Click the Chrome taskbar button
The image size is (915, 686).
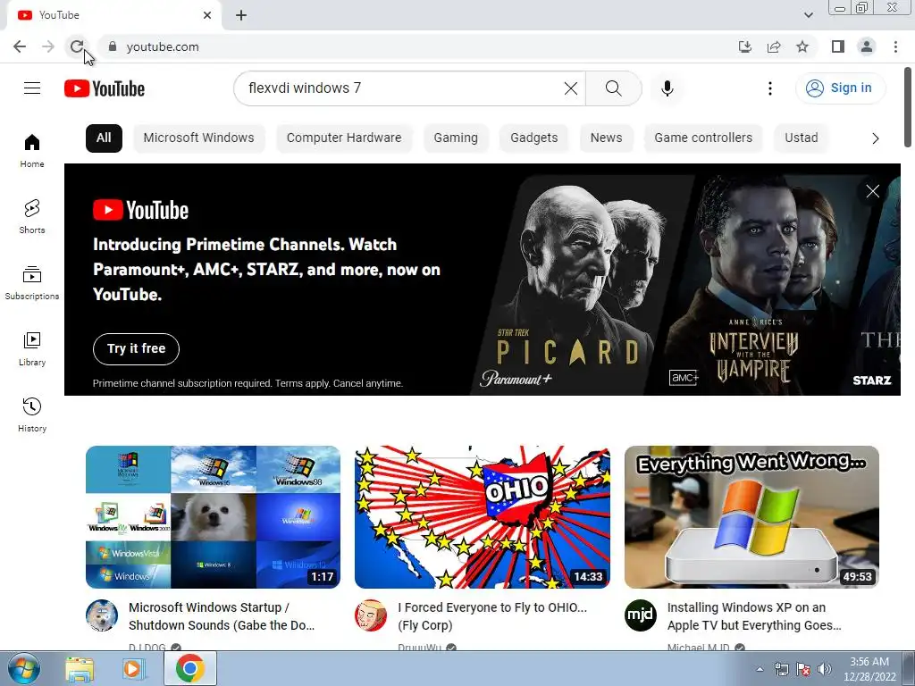(x=189, y=668)
